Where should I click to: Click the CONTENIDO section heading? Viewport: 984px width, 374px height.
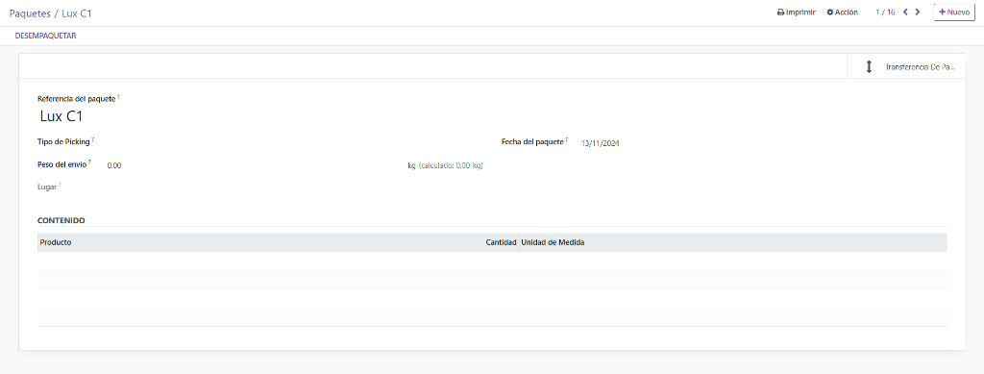tap(61, 220)
